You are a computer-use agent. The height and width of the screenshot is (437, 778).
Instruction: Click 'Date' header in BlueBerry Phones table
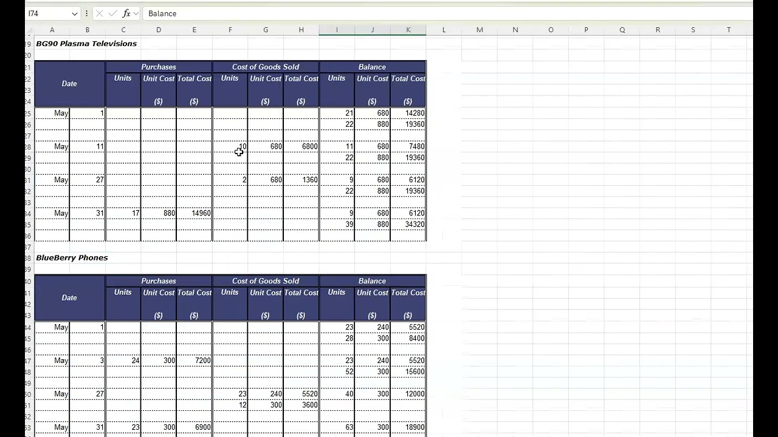pos(69,298)
